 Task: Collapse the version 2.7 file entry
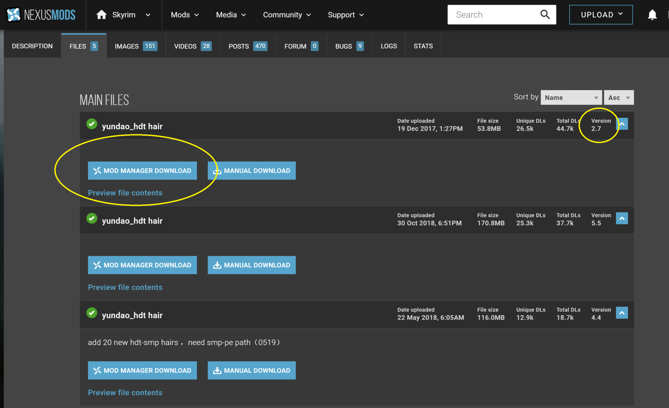click(x=622, y=124)
